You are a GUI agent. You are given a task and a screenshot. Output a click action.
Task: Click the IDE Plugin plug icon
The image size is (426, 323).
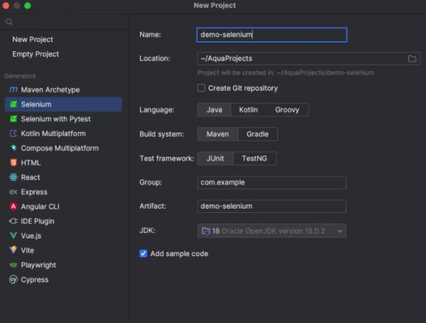[x=13, y=221]
